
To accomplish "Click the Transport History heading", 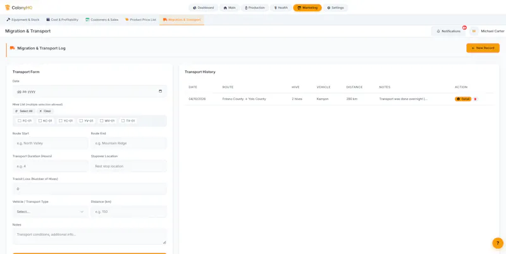I will pos(200,72).
